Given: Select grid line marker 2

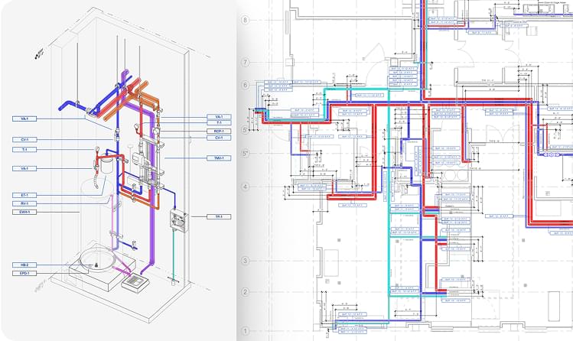Looking at the screenshot, I should click(x=246, y=292).
